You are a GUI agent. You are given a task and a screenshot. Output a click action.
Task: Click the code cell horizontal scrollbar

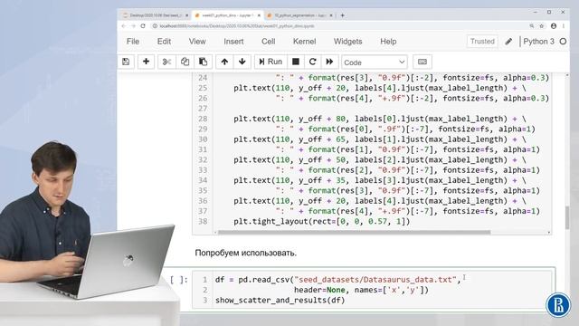355,233
